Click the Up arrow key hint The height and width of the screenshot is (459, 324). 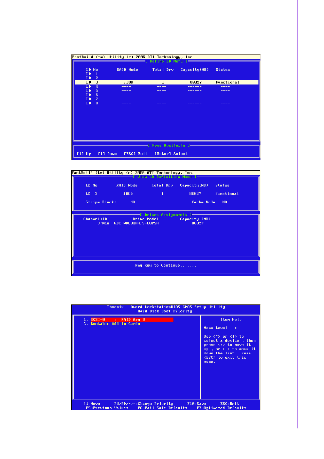pos(84,154)
